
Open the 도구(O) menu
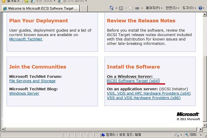(189, 8)
